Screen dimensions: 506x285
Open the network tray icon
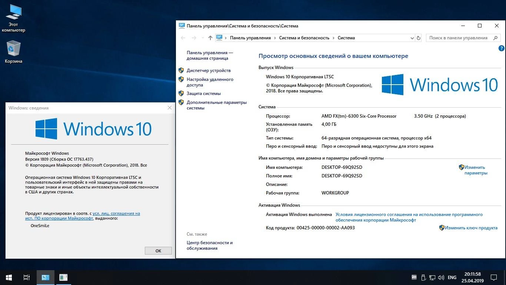pyautogui.click(x=432, y=277)
